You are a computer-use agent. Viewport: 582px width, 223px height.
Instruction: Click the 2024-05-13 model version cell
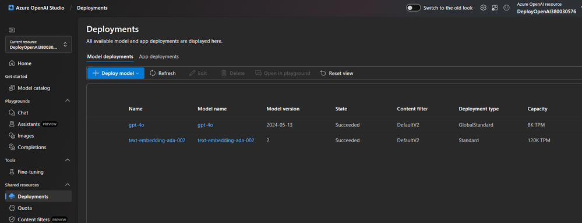(280, 125)
